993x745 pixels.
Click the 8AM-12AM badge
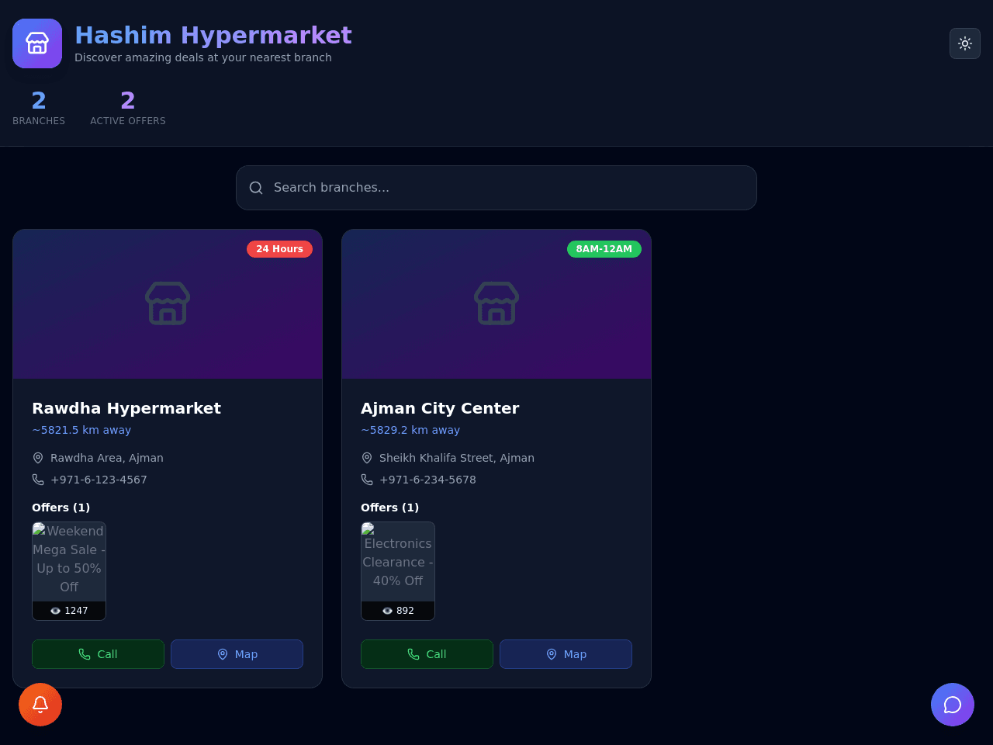604,249
